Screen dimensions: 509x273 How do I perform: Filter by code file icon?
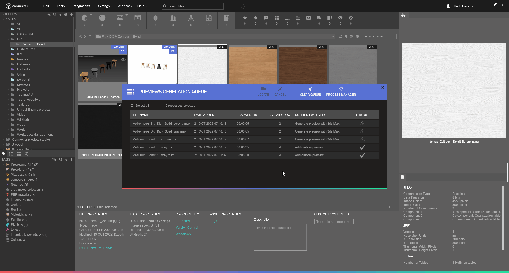[x=209, y=18]
